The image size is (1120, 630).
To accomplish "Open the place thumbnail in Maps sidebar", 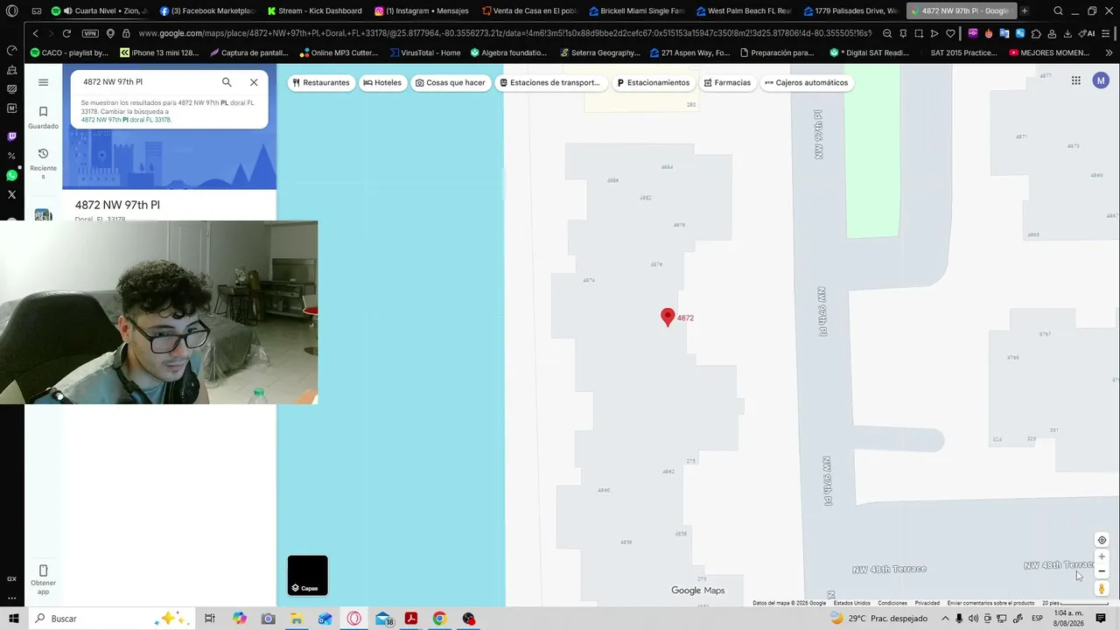I will click(x=43, y=215).
